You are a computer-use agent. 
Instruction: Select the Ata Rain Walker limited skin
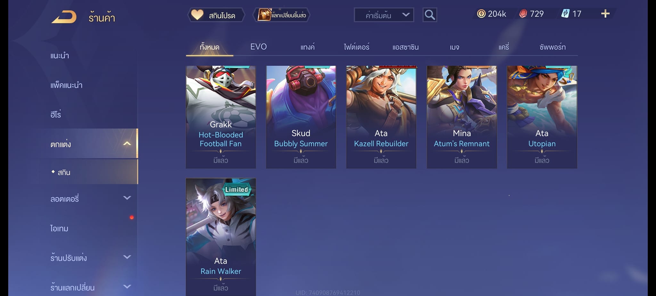coord(221,237)
